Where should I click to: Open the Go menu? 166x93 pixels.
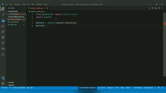click(29, 4)
